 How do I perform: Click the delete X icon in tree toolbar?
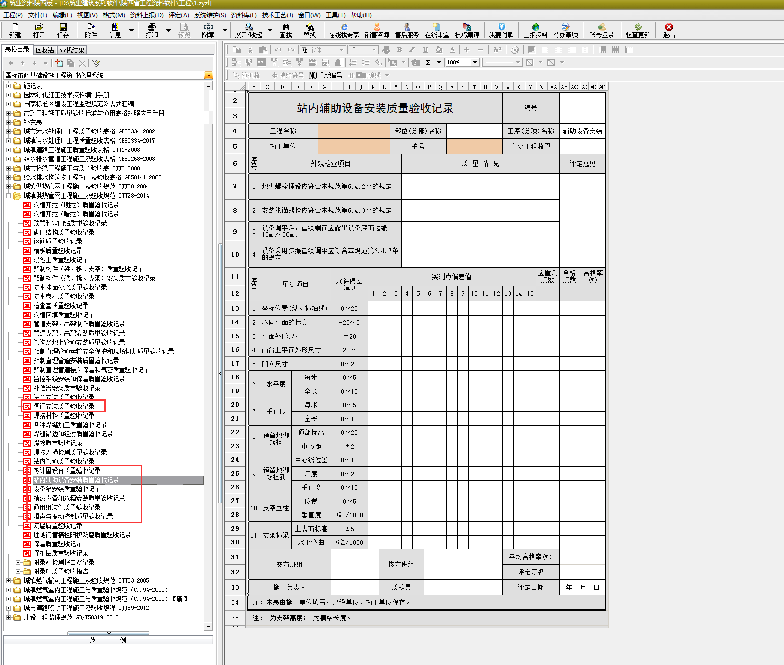82,63
